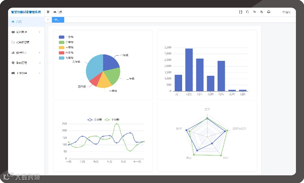Click the double-arrow tab scroll icon
This screenshot has width=304, height=183.
(48, 20)
